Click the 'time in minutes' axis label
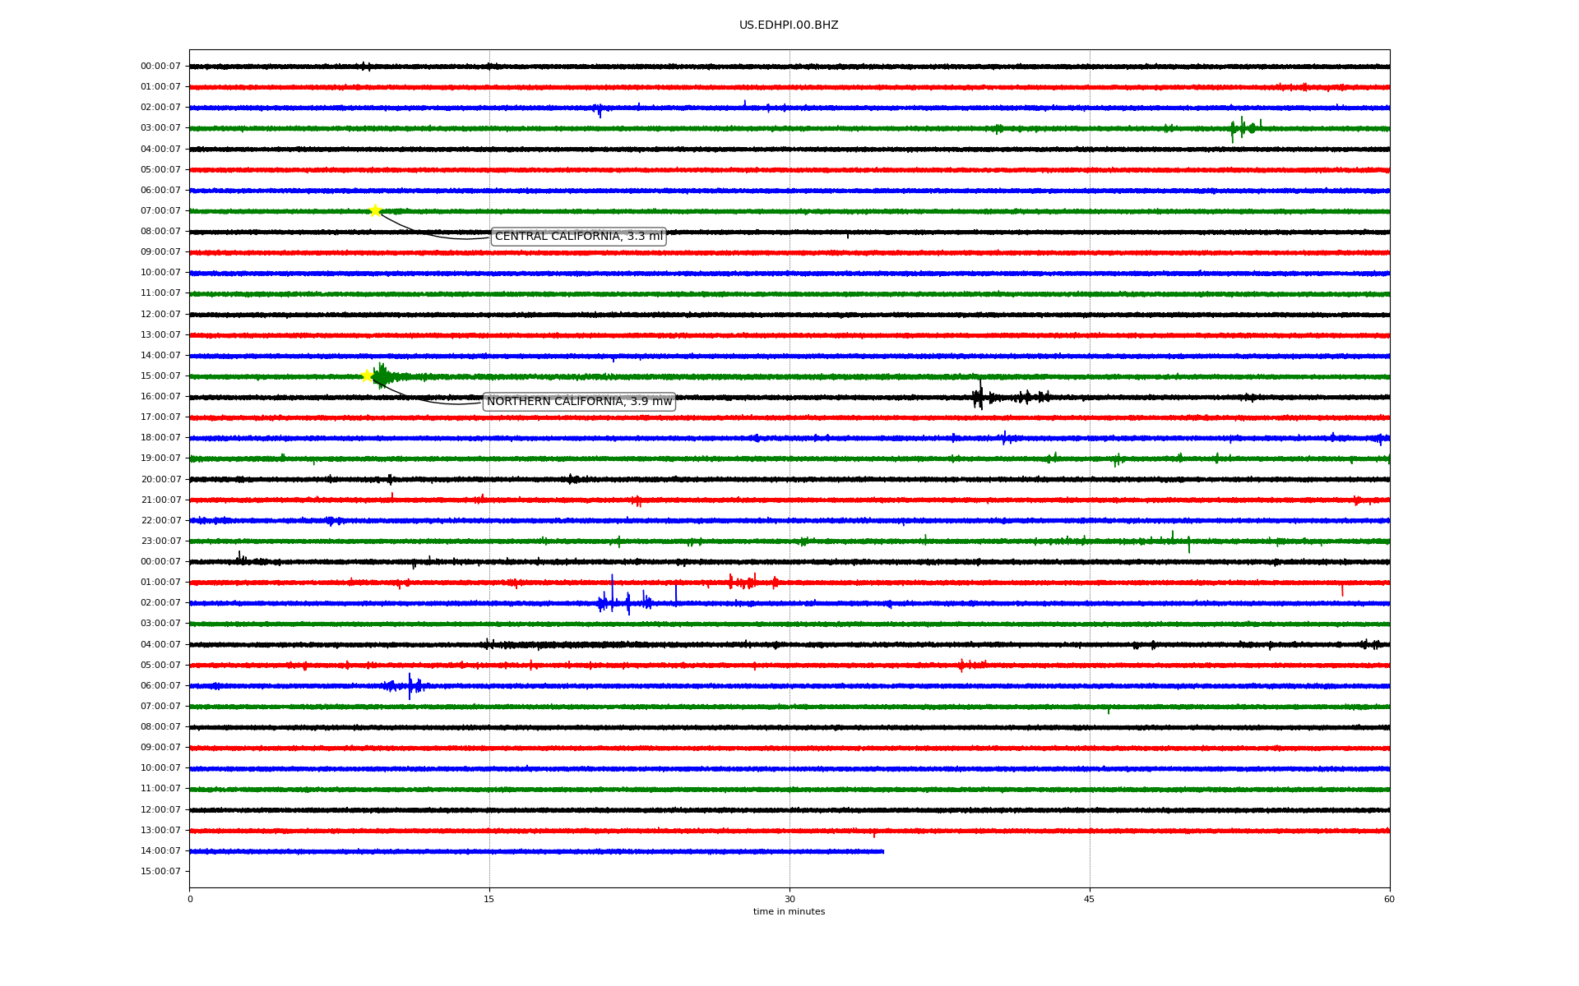 tap(788, 912)
